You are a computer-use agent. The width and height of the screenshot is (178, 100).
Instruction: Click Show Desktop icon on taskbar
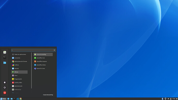pos(8,99)
